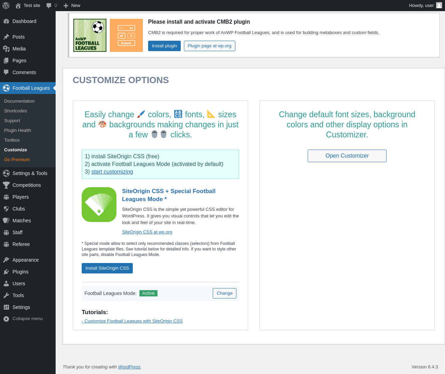Open the Test site home icon
445x374 pixels.
click(x=18, y=6)
